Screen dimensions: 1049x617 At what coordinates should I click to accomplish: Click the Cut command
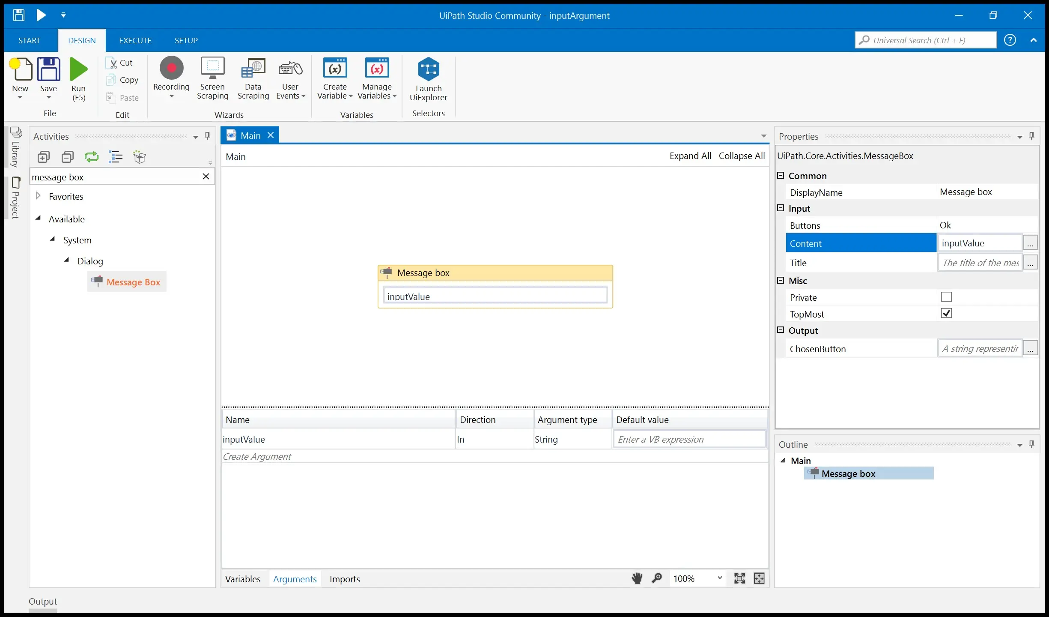pos(120,63)
